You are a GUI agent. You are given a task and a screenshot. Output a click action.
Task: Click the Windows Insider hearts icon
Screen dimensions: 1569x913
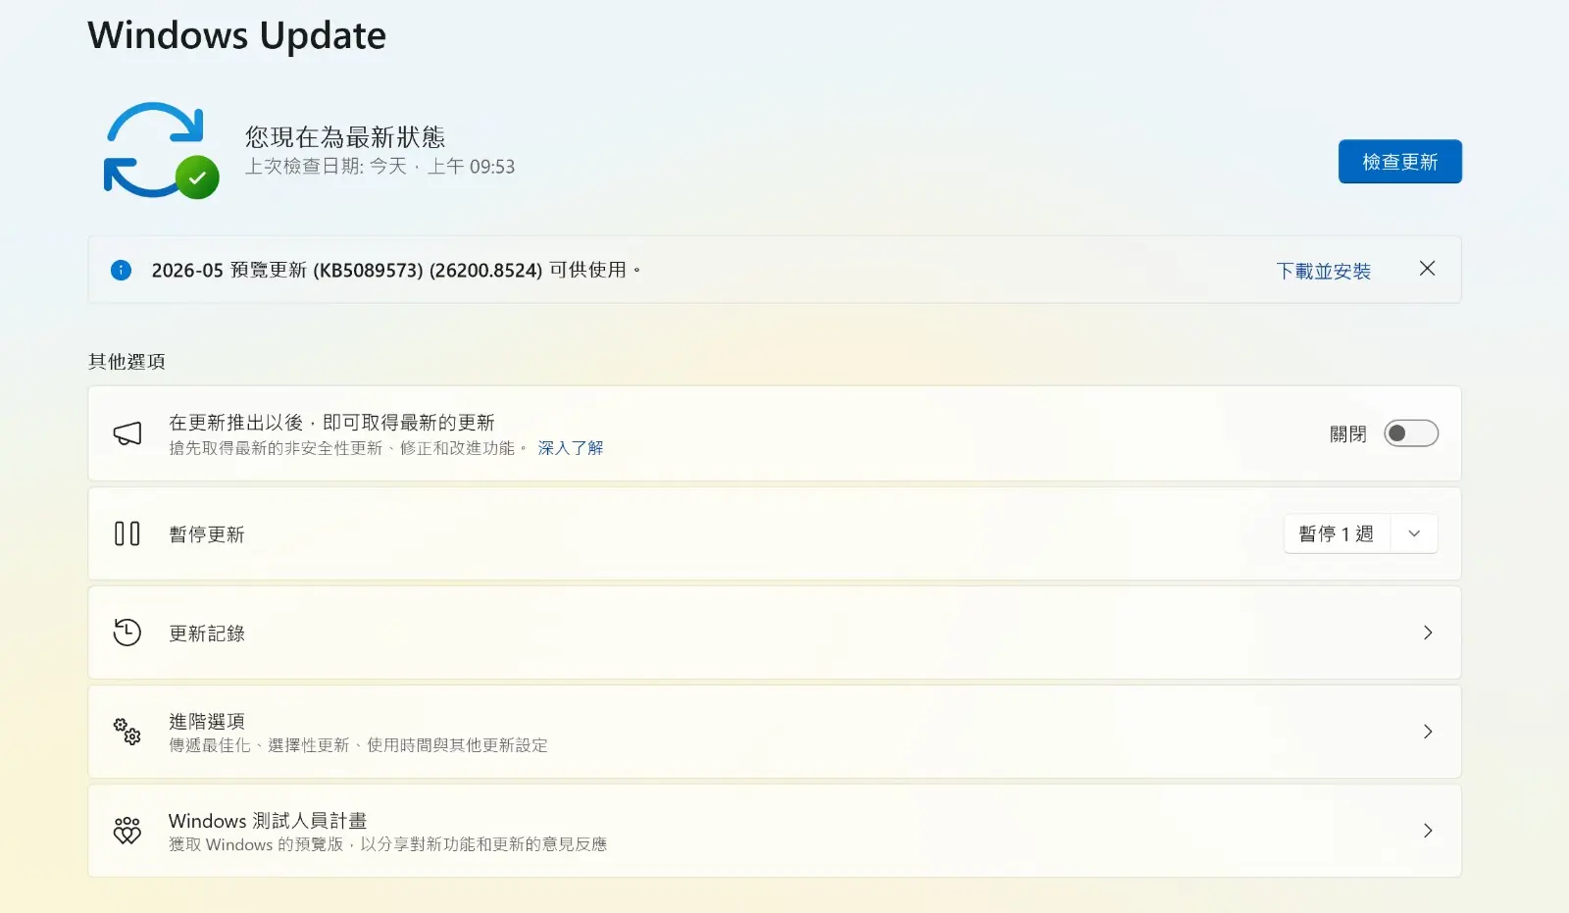pos(127,831)
